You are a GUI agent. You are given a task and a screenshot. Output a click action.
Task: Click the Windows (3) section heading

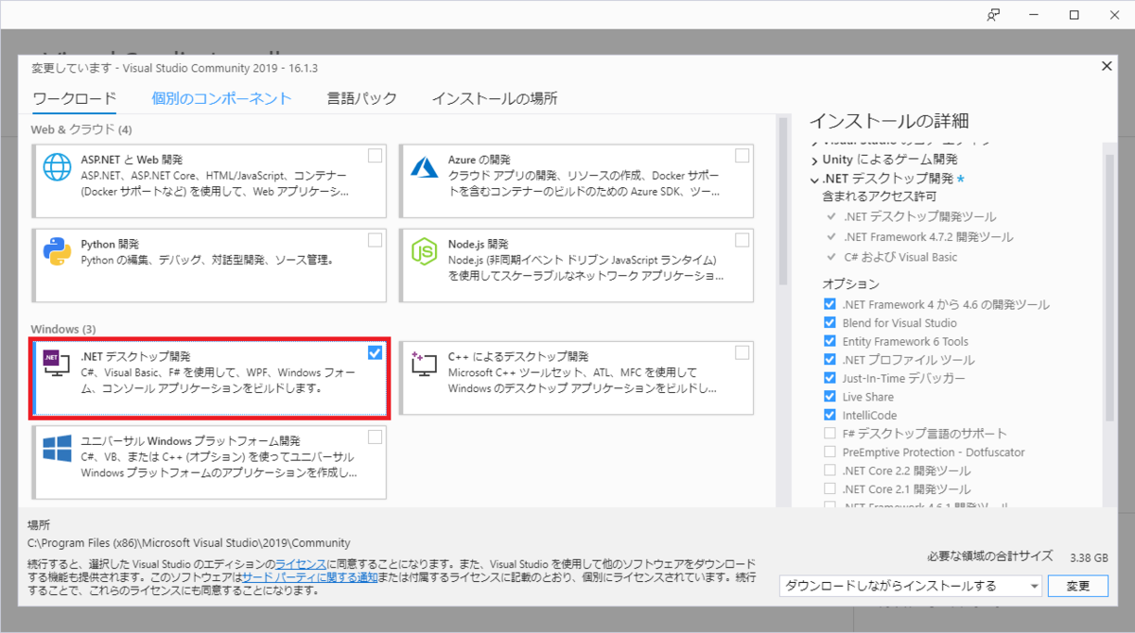(x=63, y=329)
